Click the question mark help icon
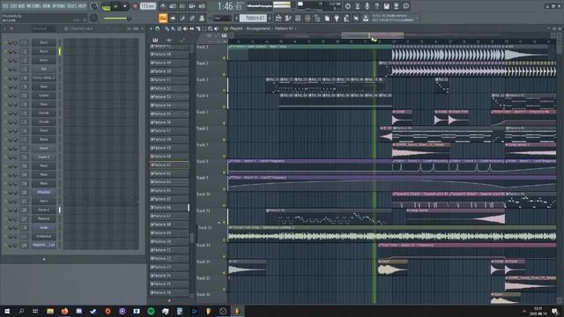Viewport: 564px width, 317px height. [376, 6]
